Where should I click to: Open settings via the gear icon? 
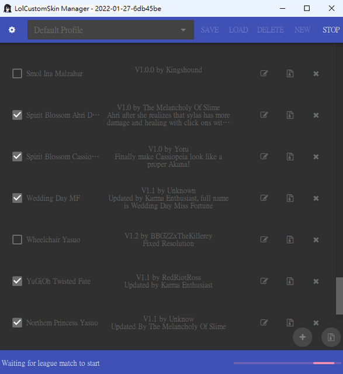click(x=12, y=30)
